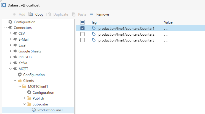The height and width of the screenshot is (114, 205).
Task: Click the tag icon for Counter1
Action: [94, 28]
